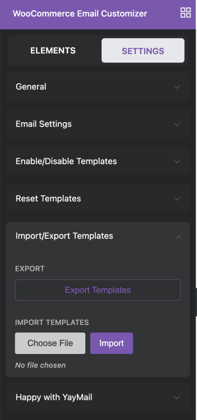197x420 pixels.
Task: Click the Import/Export Templates section title
Action: [64, 236]
